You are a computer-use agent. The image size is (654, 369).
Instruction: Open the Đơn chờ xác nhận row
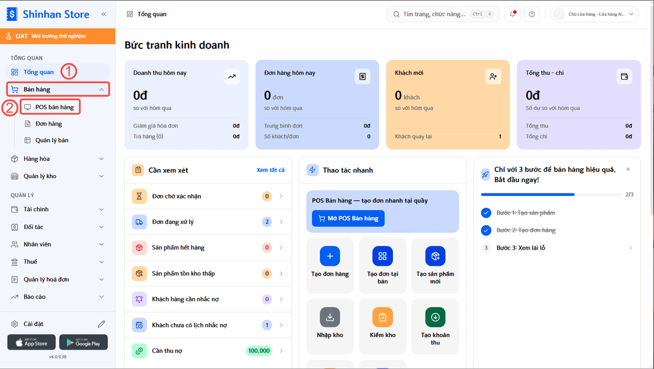208,196
